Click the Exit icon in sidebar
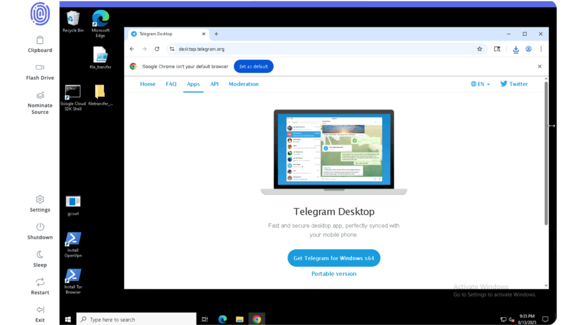 pyautogui.click(x=40, y=310)
